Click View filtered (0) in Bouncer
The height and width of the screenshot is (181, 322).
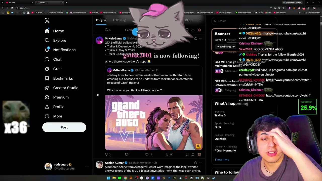[x=226, y=47]
